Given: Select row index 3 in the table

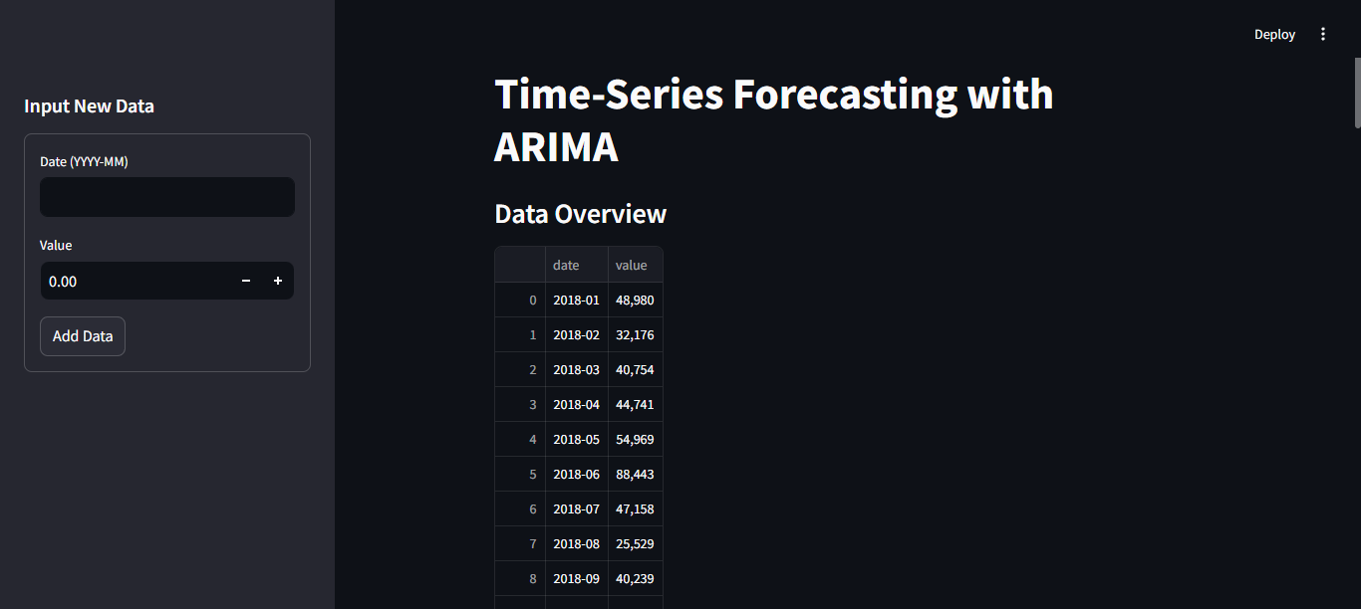Looking at the screenshot, I should point(520,404).
